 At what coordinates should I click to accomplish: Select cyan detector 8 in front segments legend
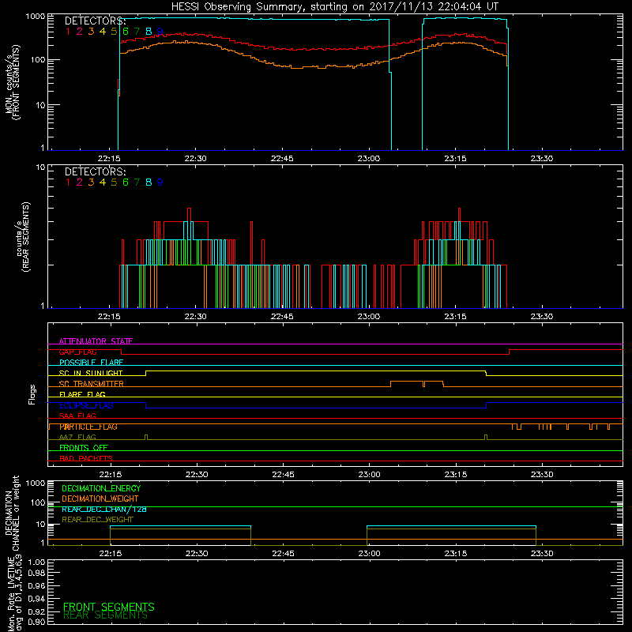point(149,32)
